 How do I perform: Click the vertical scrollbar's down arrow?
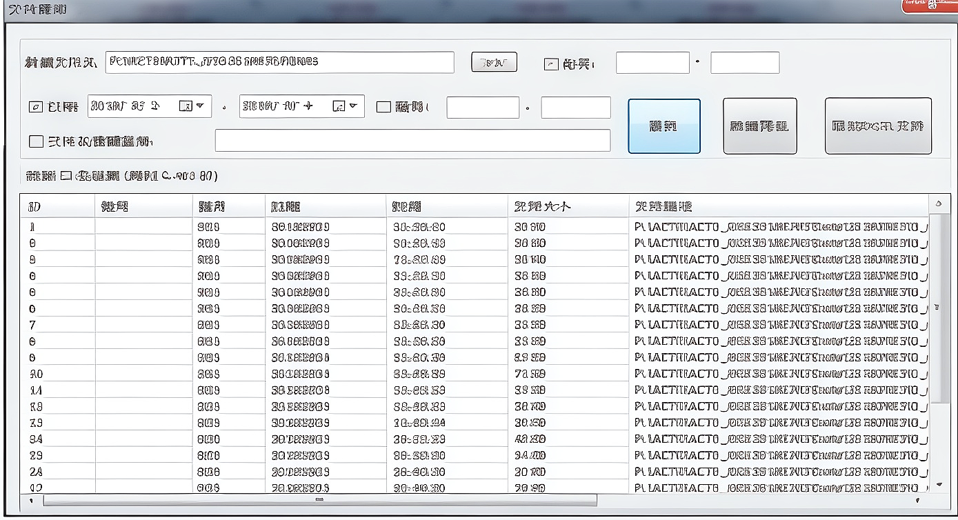[938, 485]
